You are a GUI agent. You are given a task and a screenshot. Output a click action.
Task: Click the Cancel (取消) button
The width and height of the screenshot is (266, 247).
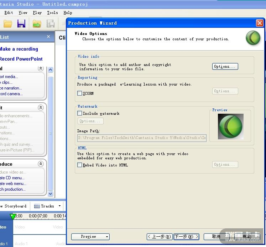tap(216, 237)
